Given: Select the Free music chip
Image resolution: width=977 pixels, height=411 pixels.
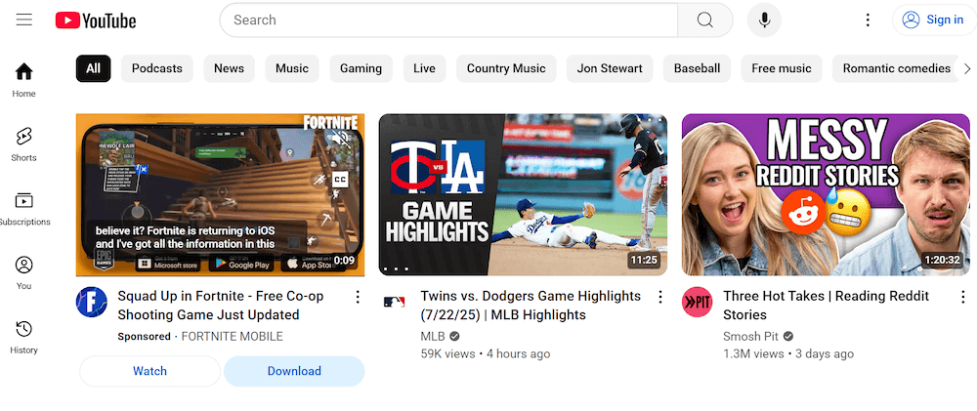Looking at the screenshot, I should [782, 68].
